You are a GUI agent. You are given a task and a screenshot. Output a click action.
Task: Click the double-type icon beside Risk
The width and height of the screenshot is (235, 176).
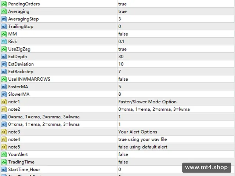click(4, 41)
